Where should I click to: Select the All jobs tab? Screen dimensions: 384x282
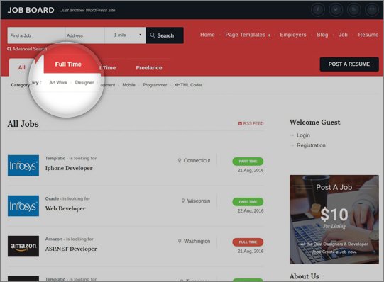22,67
